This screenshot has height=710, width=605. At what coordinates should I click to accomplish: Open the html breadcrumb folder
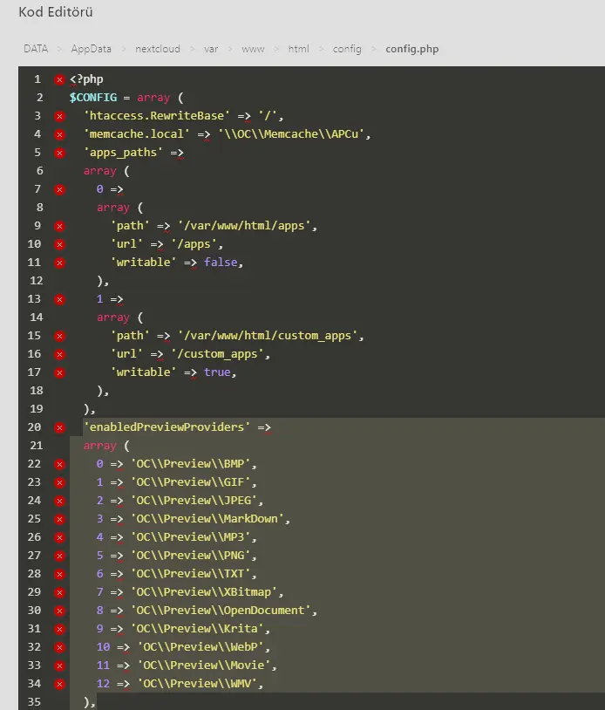299,49
